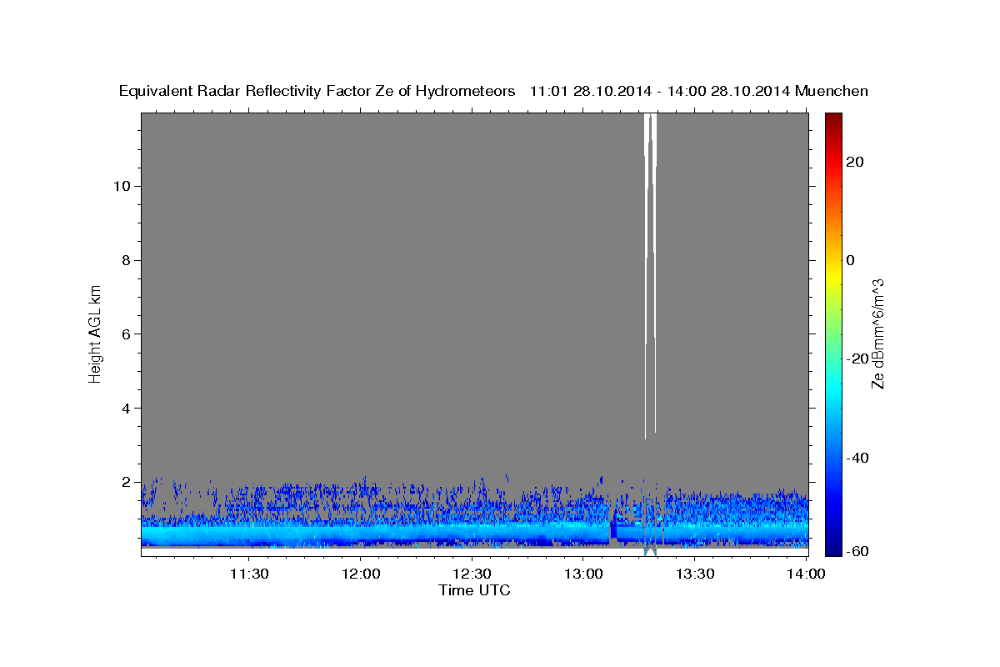Click the plot title "Equivalent Radar Reflectivity Factor Ze of Hydrometeors"

click(x=317, y=92)
